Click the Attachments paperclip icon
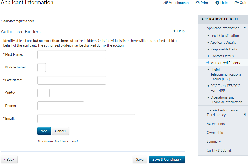Image resolution: width=249 pixels, height=167 pixels. coord(166,3)
